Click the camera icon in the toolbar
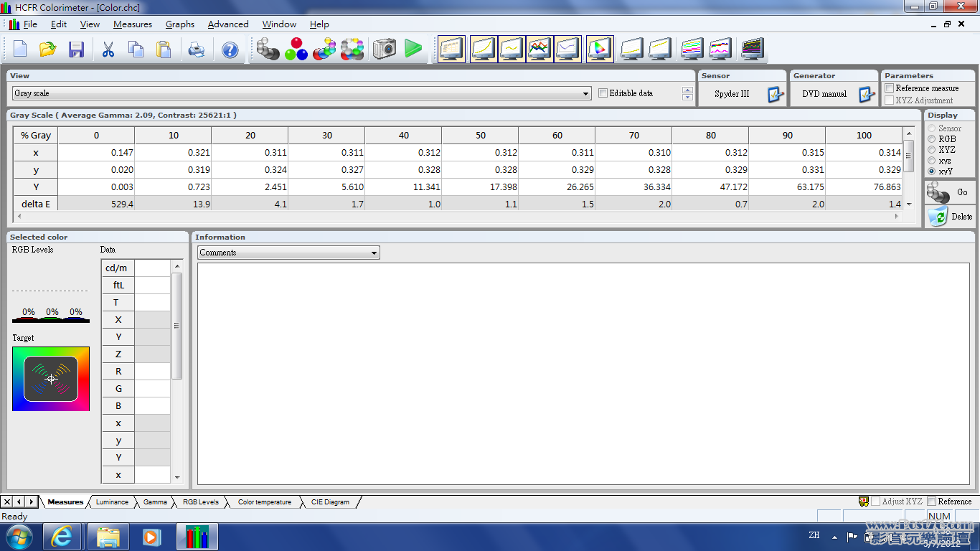The height and width of the screenshot is (551, 980). 384,50
